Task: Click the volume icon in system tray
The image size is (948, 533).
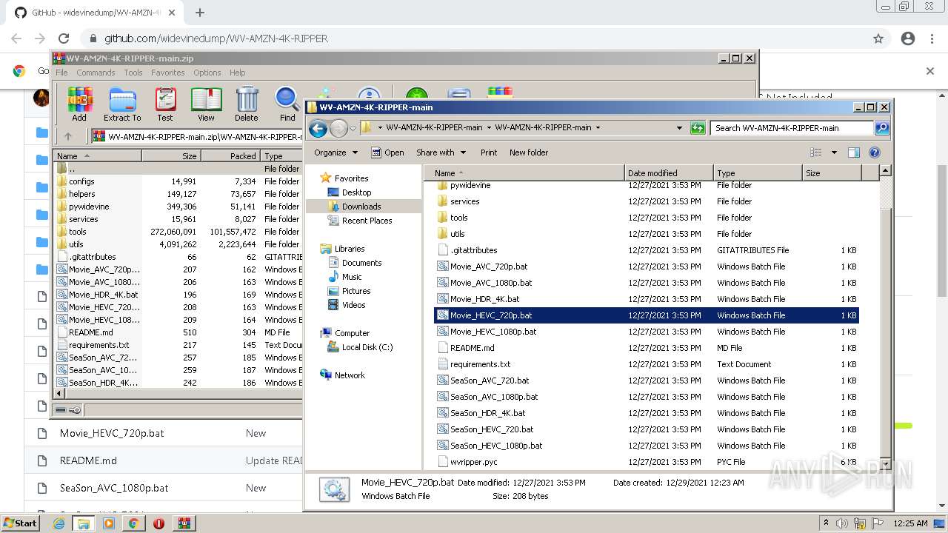Action: click(843, 523)
